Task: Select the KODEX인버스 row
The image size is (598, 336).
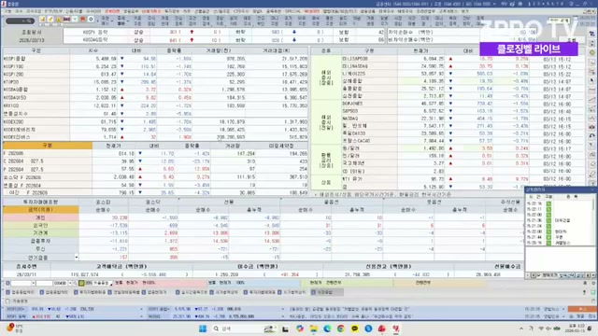Action: click(155, 137)
